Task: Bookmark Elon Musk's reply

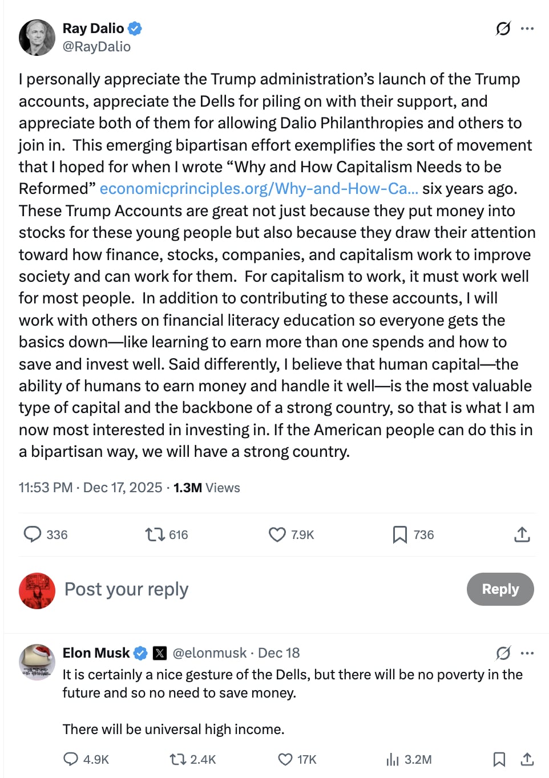Action: point(499,759)
